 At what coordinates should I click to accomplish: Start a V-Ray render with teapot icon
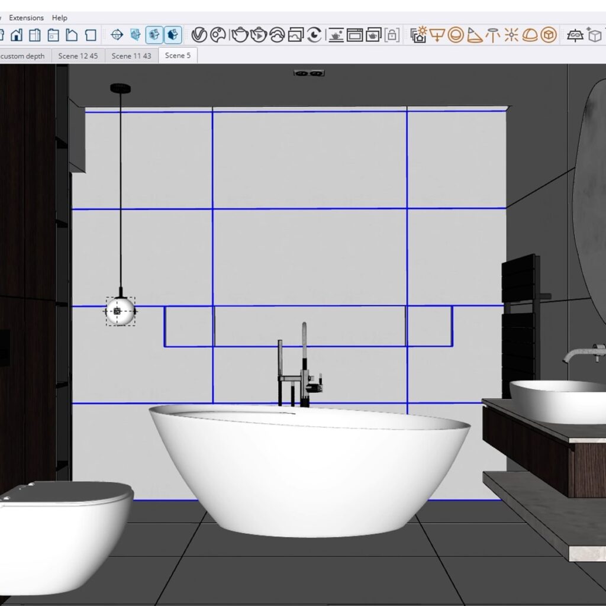(240, 36)
